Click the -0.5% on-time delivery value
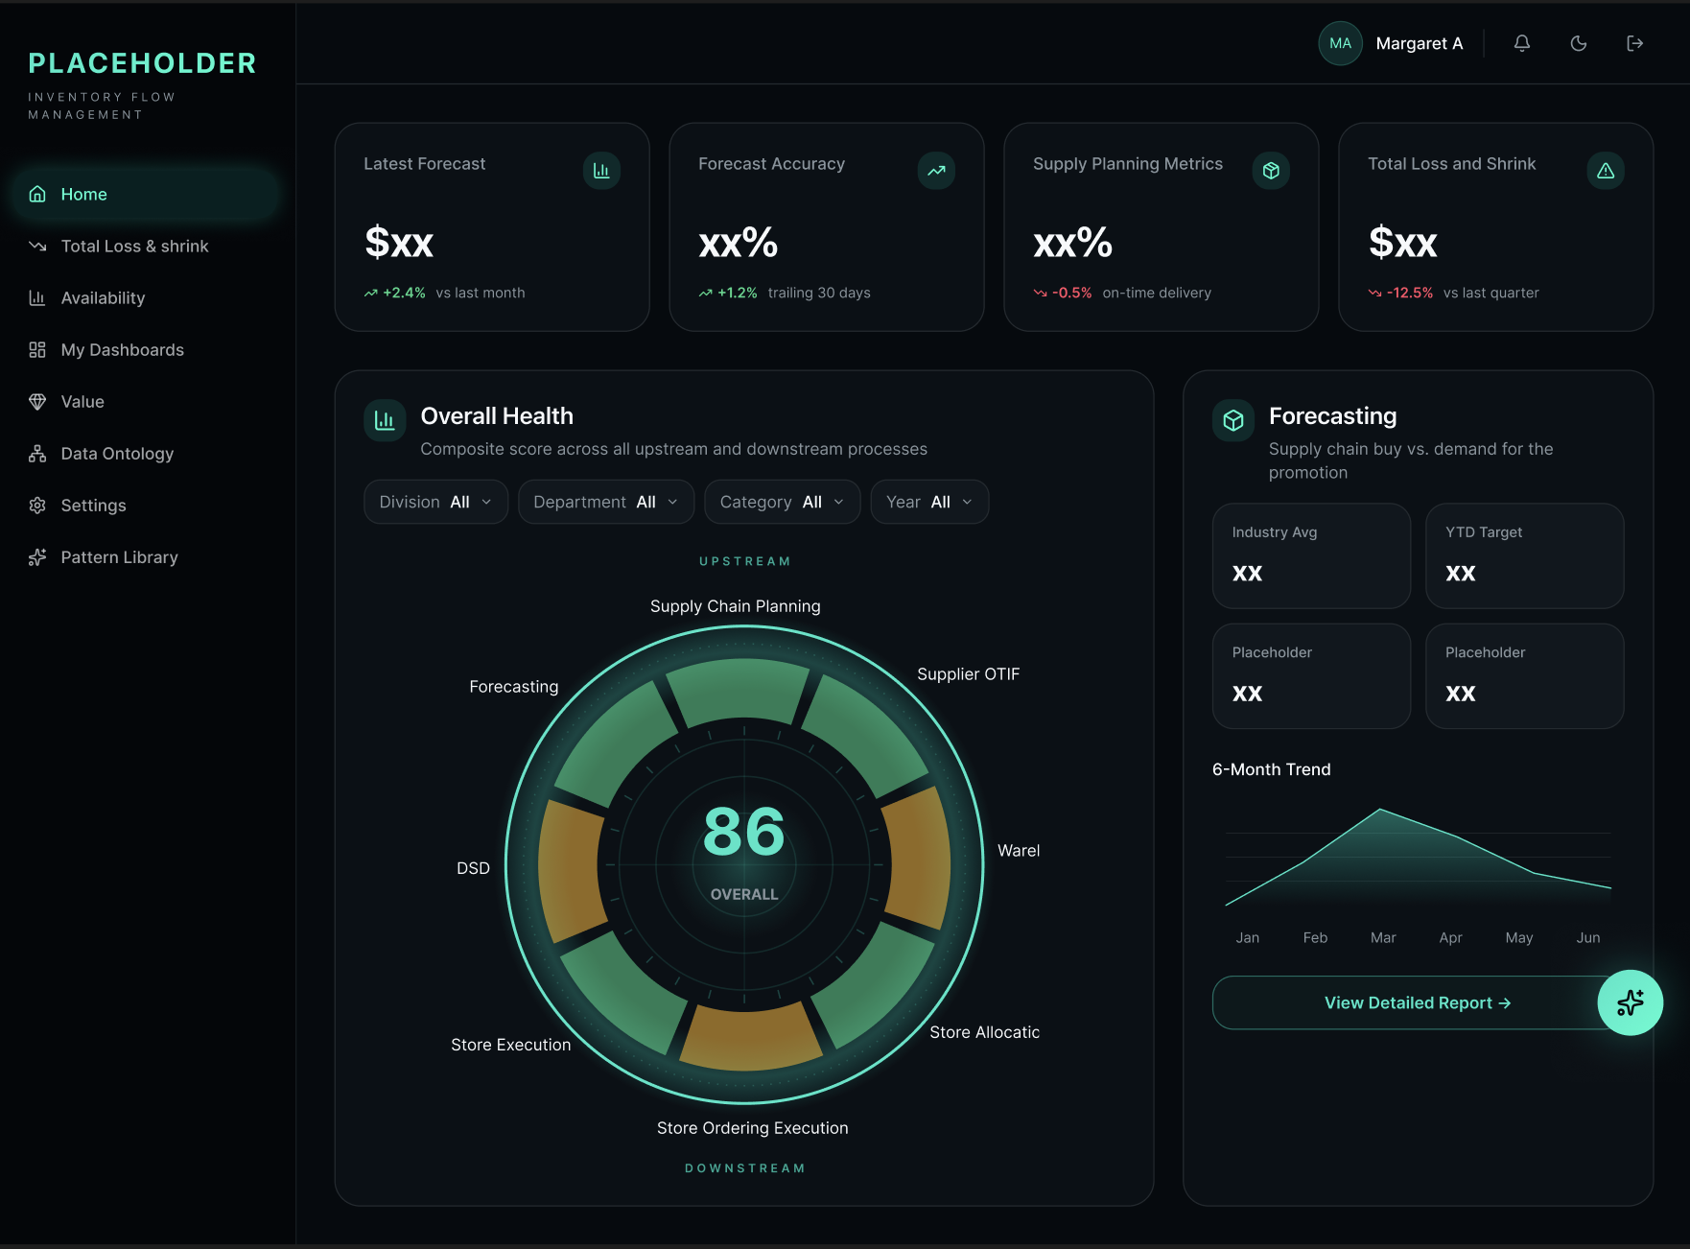The image size is (1690, 1249). coord(1071,293)
